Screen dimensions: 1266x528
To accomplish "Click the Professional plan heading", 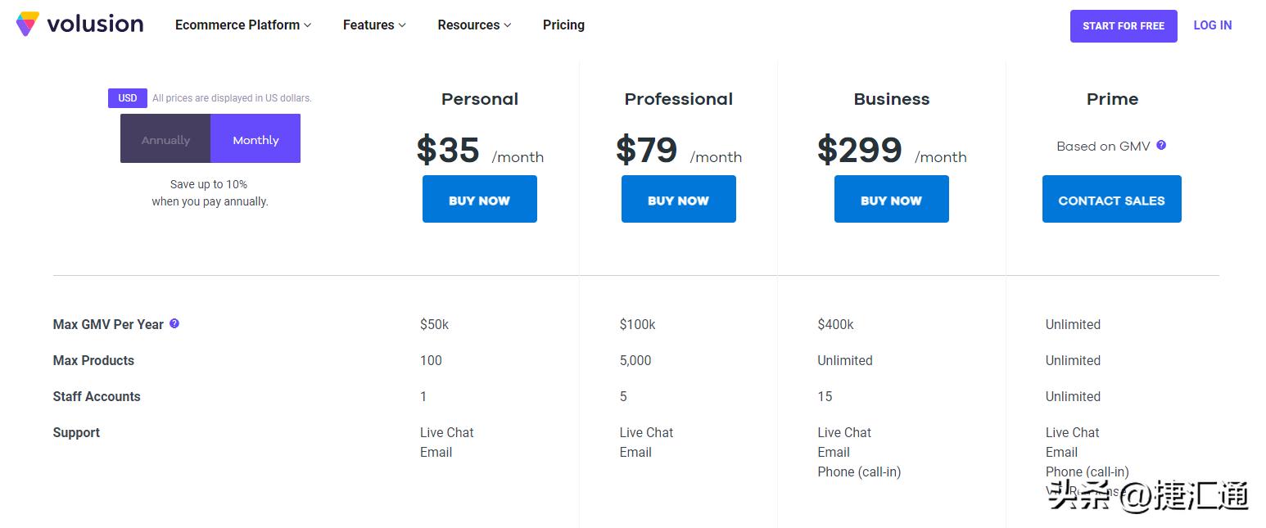I will click(x=678, y=99).
